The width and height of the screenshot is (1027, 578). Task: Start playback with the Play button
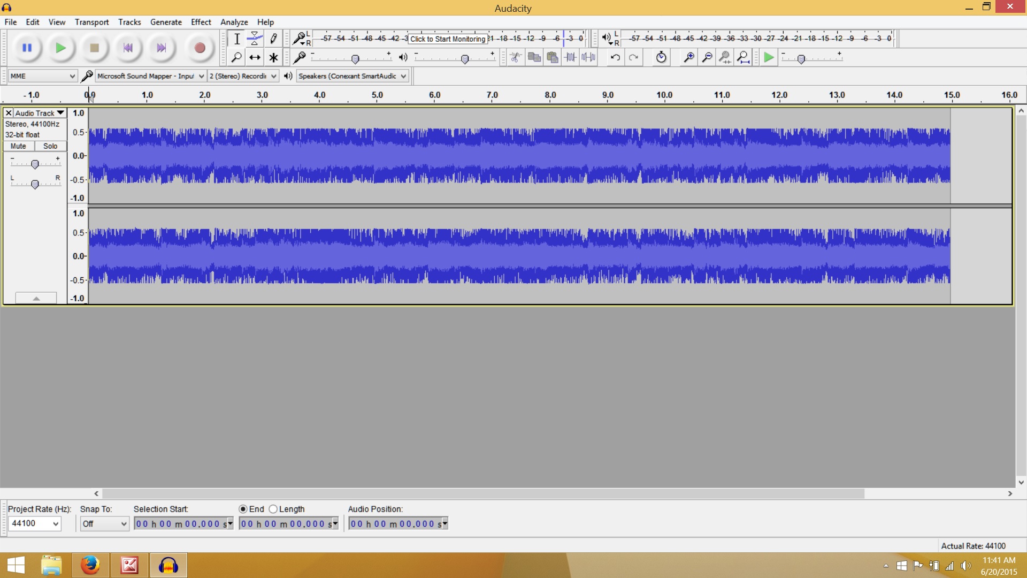[x=60, y=48]
